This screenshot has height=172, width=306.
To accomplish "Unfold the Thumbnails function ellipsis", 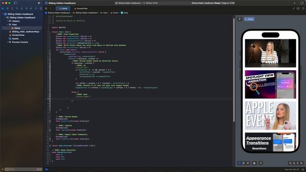I will (x=87, y=139).
